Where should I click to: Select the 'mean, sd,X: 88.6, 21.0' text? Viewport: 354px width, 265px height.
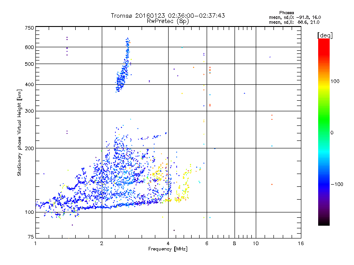click(294, 22)
